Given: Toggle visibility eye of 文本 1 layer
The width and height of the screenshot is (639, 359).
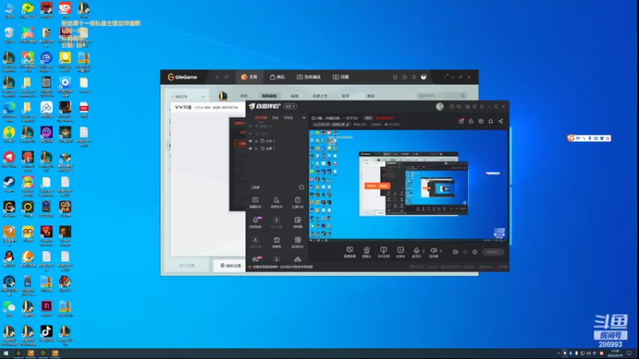Looking at the screenshot, I should click(251, 141).
